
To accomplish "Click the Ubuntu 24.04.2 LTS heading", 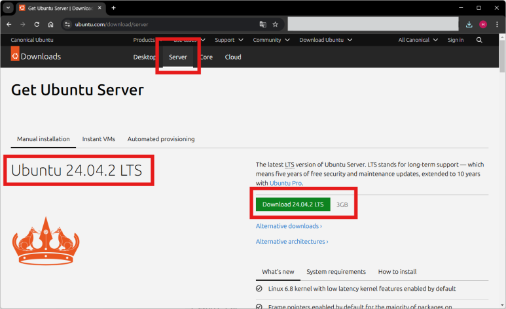I will click(77, 170).
